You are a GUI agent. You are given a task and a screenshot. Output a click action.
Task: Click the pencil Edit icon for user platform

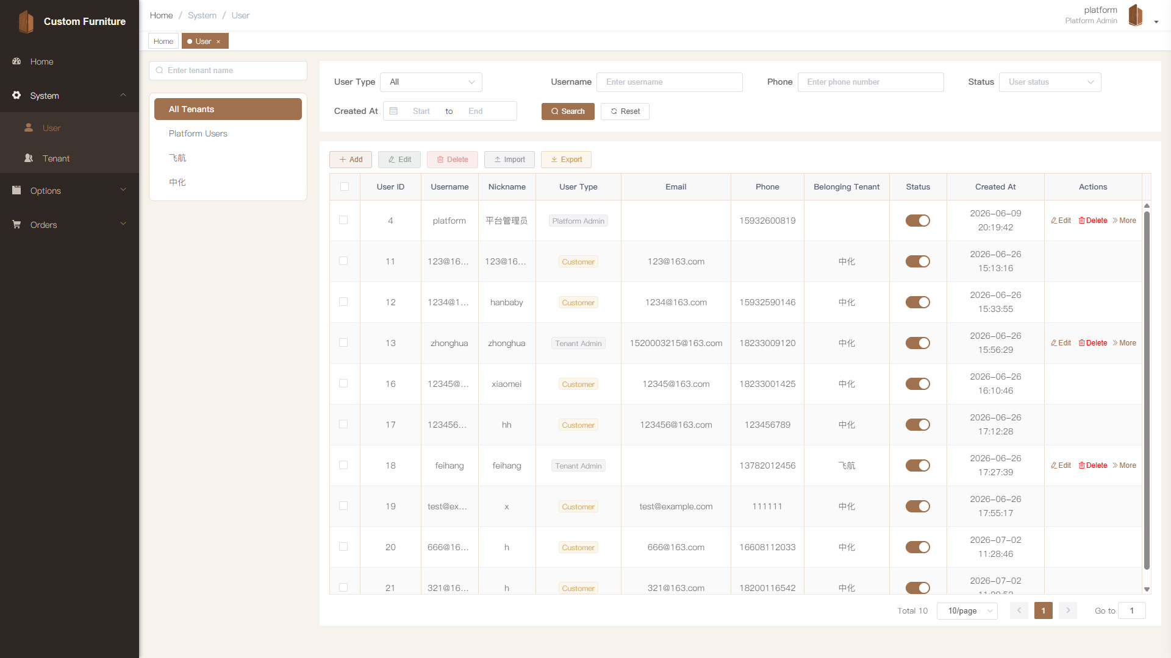point(1054,221)
